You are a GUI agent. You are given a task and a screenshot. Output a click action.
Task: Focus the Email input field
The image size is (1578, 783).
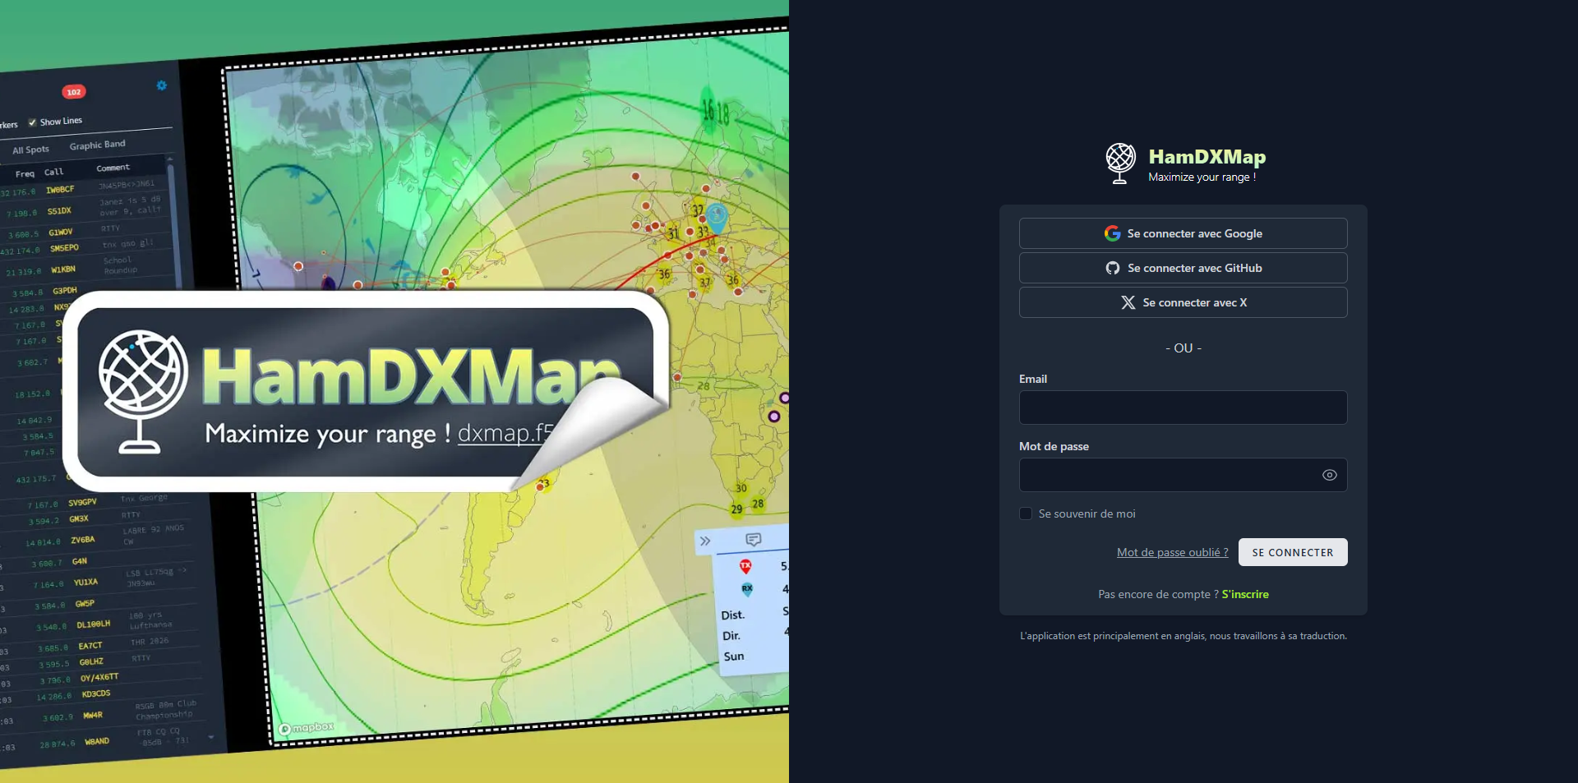click(1183, 408)
